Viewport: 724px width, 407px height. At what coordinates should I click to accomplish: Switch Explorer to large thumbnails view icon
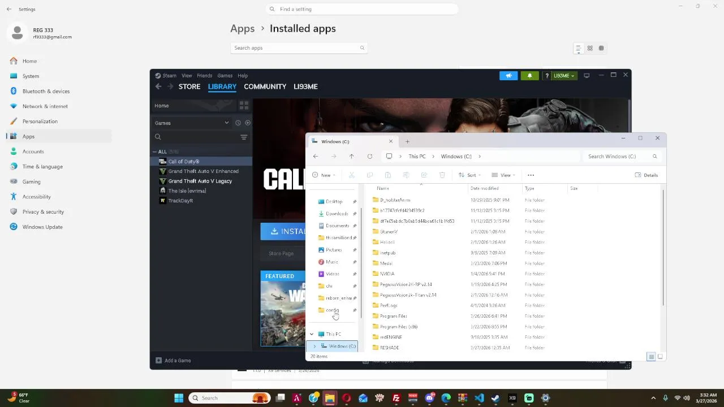click(x=660, y=356)
